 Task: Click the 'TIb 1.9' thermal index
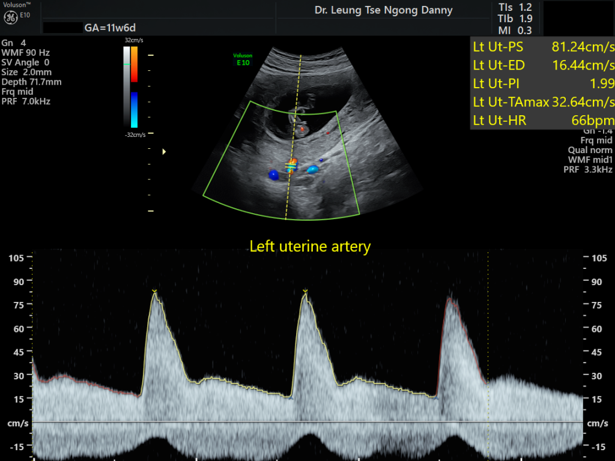pyautogui.click(x=515, y=19)
